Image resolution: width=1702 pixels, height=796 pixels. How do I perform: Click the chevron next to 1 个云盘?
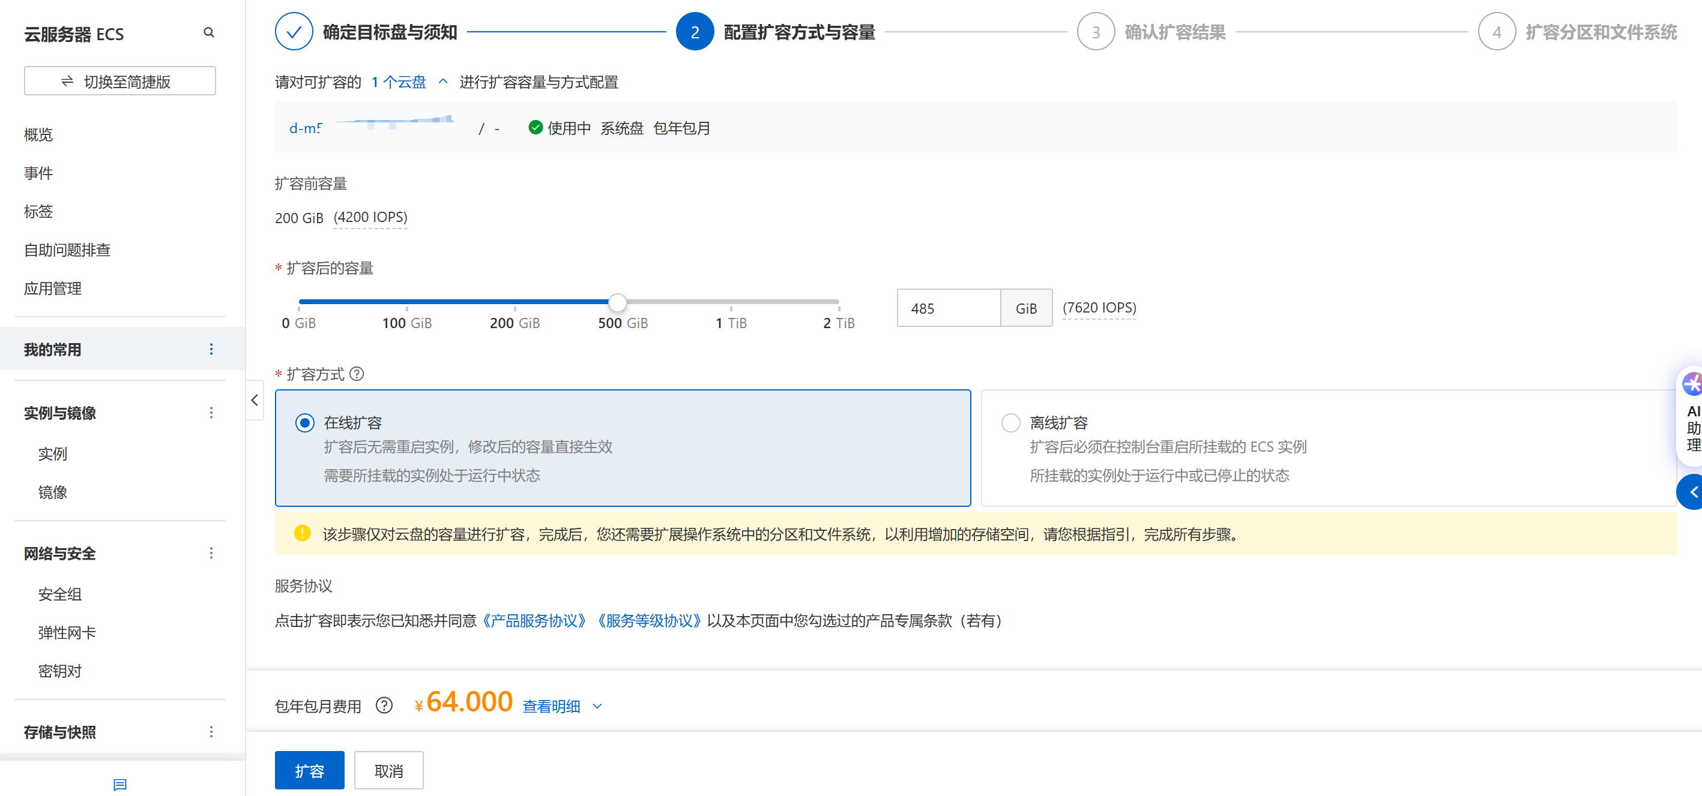(443, 82)
